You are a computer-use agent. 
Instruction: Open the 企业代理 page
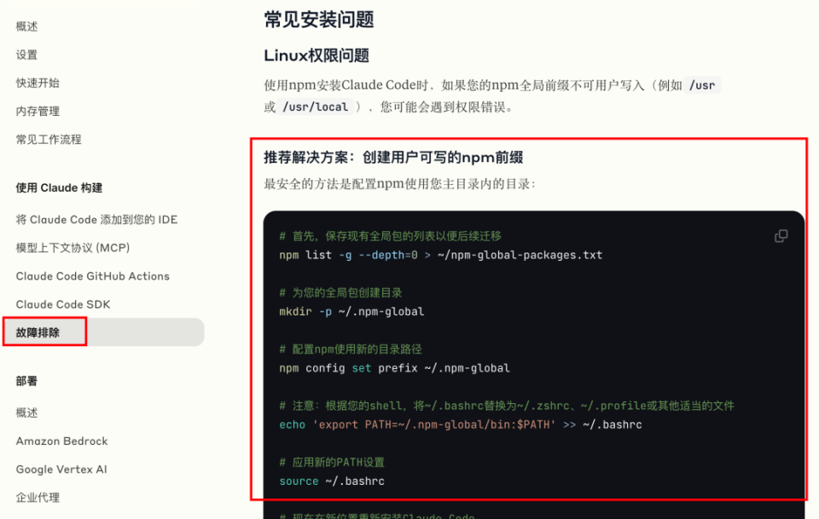coord(38,497)
